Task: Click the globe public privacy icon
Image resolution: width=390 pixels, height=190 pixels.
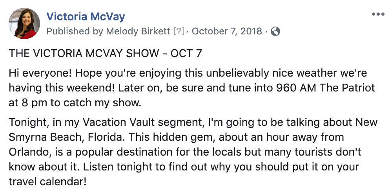Action: [275, 31]
